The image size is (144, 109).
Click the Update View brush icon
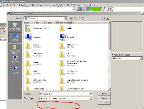(7, 5)
